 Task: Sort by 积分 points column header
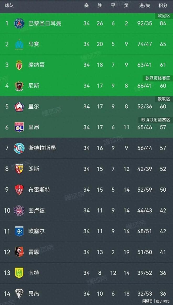(163, 5)
